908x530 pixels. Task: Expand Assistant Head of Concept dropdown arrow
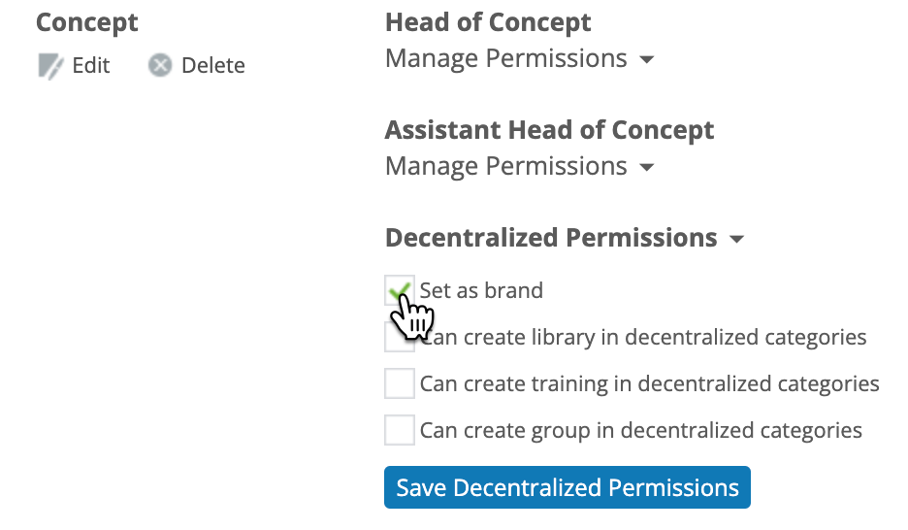tap(647, 167)
